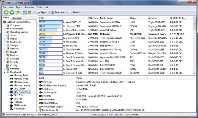Image resolution: width=198 pixels, height=118 pixels.
Task: Open the Memory Copy benchmark
Action: click(x=21, y=82)
